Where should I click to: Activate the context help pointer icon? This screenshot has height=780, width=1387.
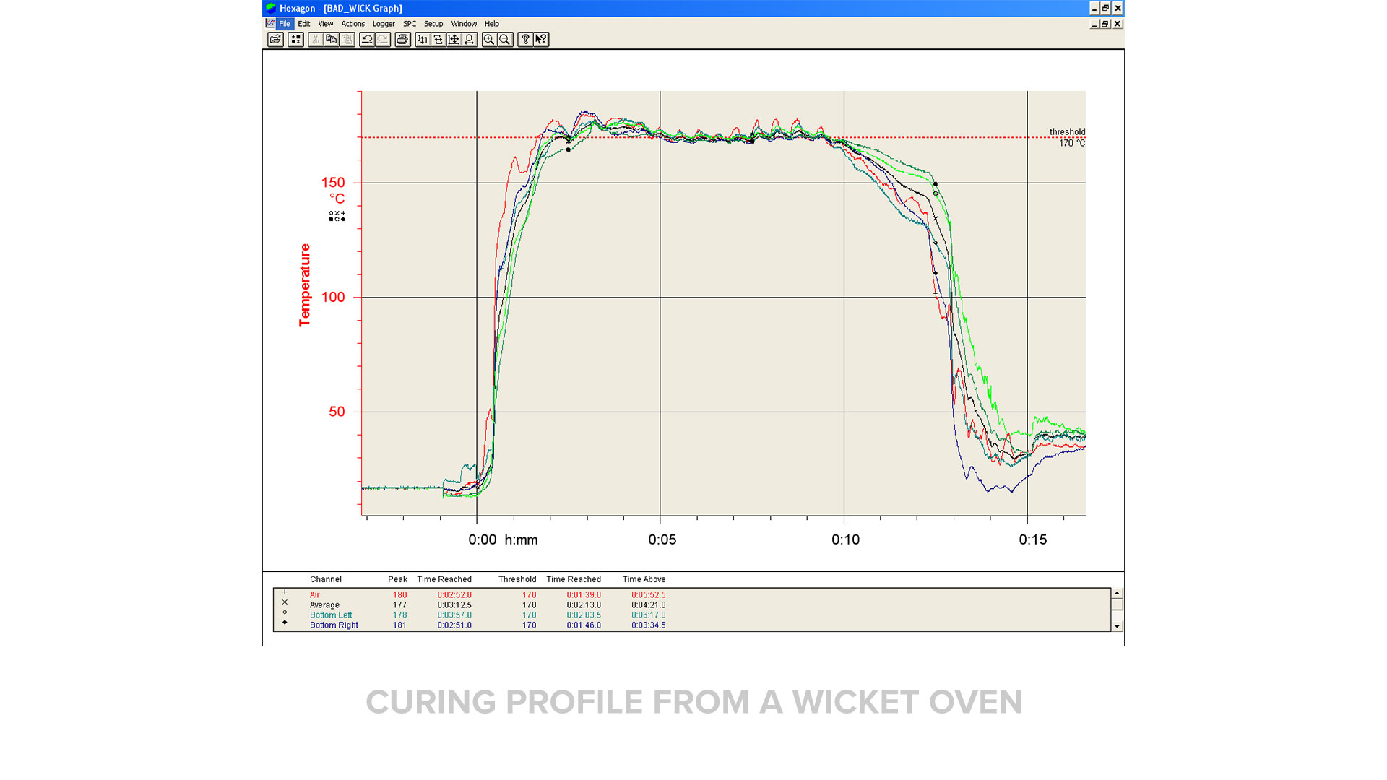coord(541,40)
